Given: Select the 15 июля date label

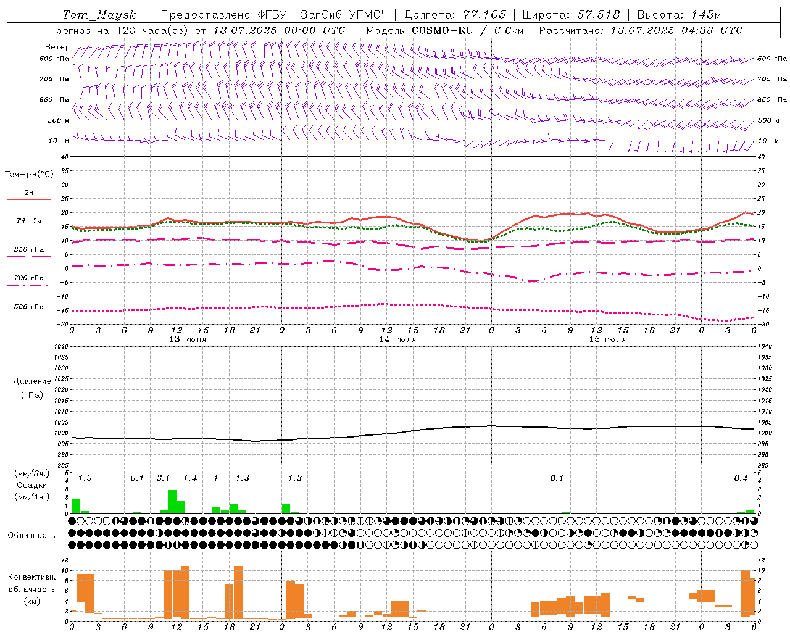Looking at the screenshot, I should tap(607, 339).
